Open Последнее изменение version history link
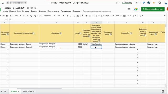 97,11
